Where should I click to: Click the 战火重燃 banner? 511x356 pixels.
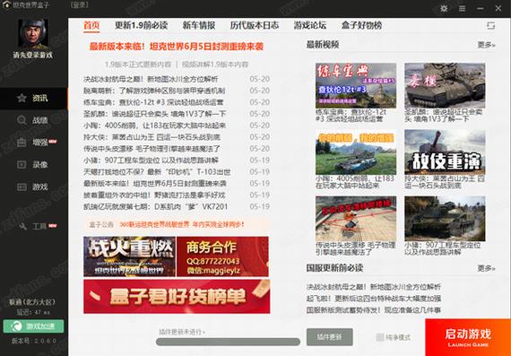(129, 256)
